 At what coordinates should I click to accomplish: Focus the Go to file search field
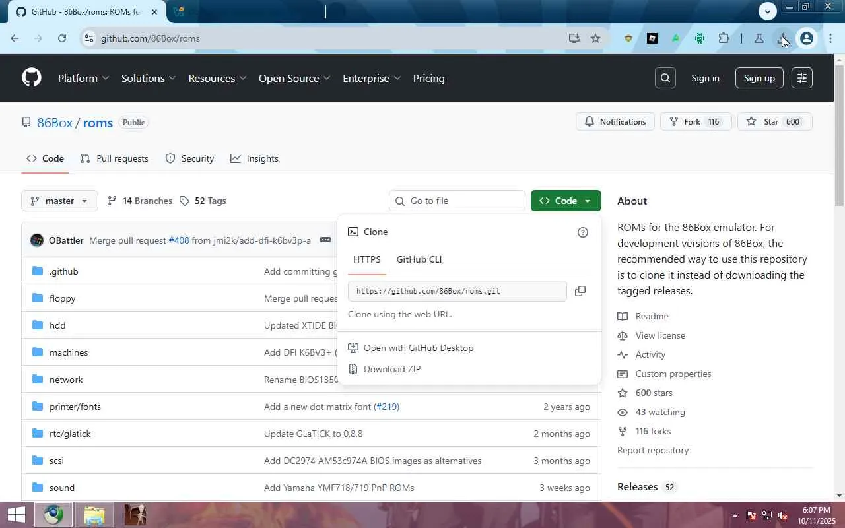pyautogui.click(x=457, y=201)
